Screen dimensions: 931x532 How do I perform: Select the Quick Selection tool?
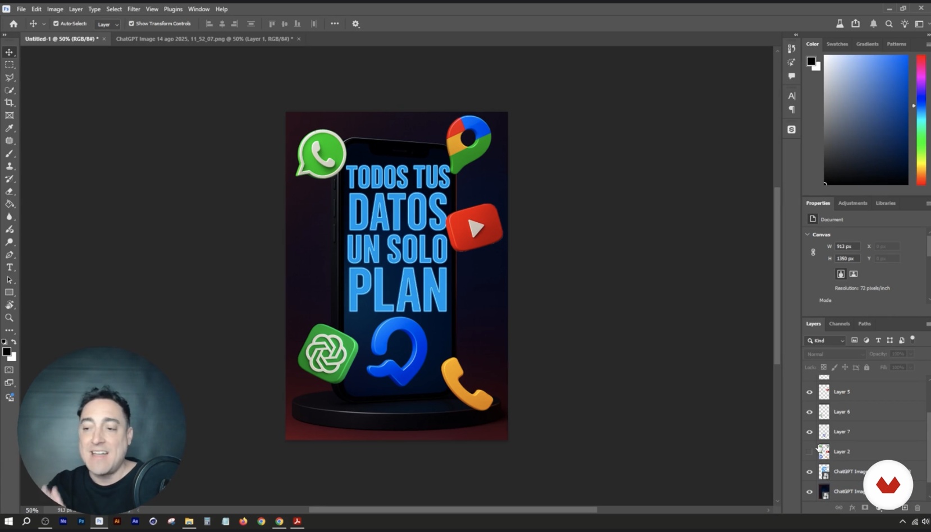(x=10, y=90)
